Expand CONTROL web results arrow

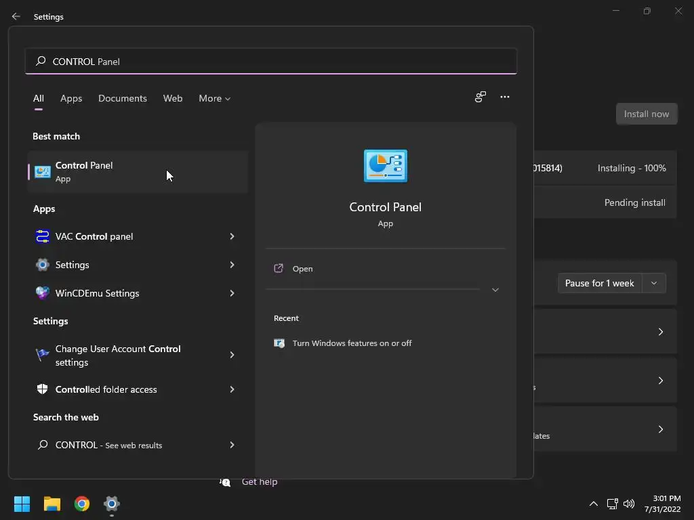tap(232, 445)
